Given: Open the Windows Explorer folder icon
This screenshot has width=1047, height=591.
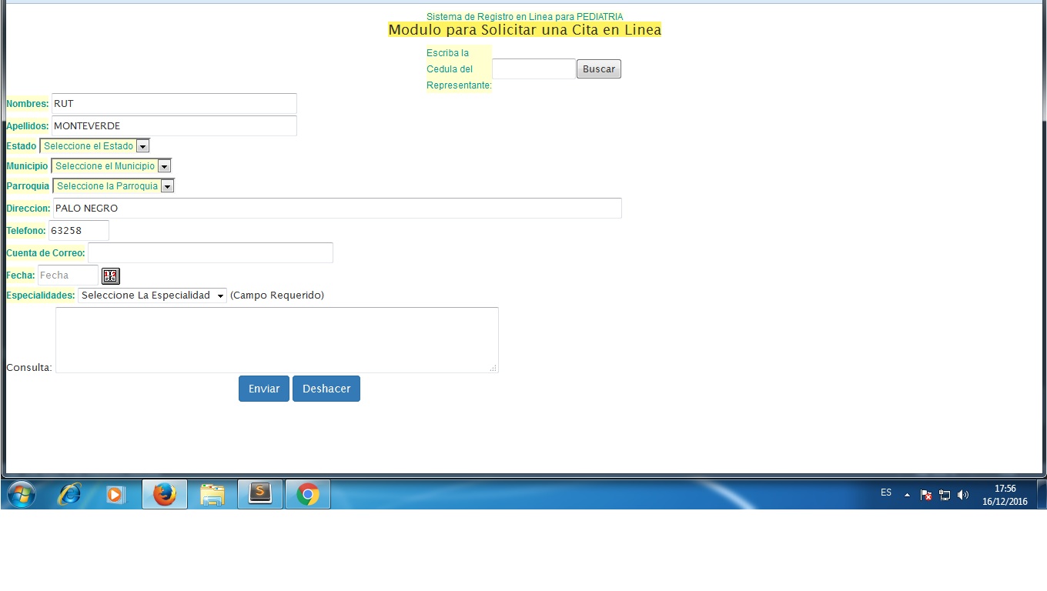Looking at the screenshot, I should pos(212,494).
